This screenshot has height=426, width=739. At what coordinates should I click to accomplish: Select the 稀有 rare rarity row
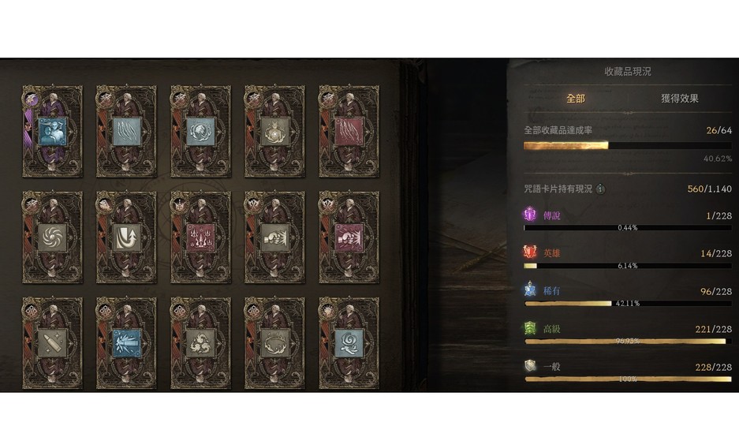tap(628, 296)
